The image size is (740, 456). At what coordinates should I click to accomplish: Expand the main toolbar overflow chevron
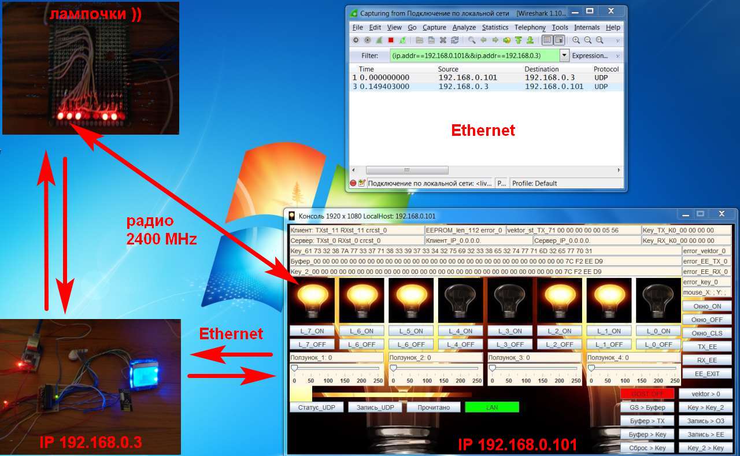618,40
